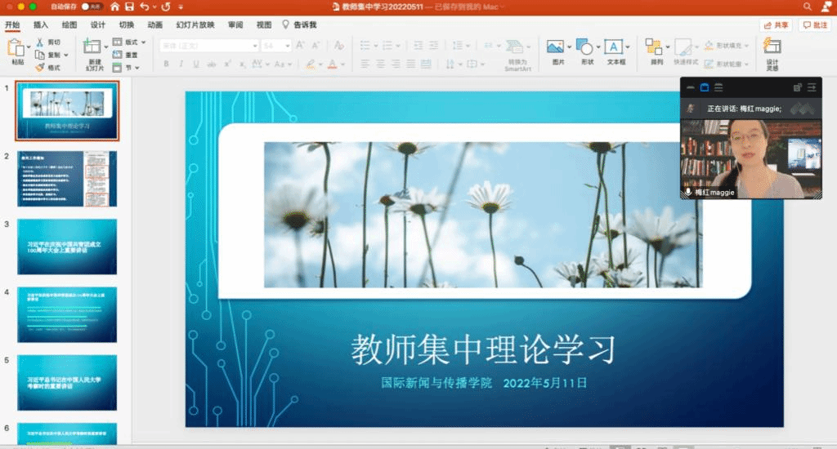Viewport: 837px width, 449px height.
Task: Open the Customize Quick Access Toolbar dropdown
Action: (181, 7)
